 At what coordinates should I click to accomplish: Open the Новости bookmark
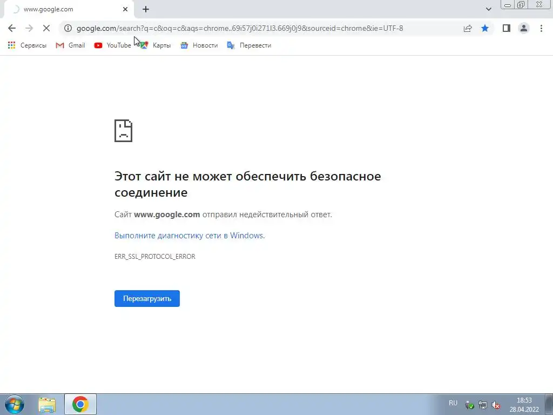tap(199, 45)
